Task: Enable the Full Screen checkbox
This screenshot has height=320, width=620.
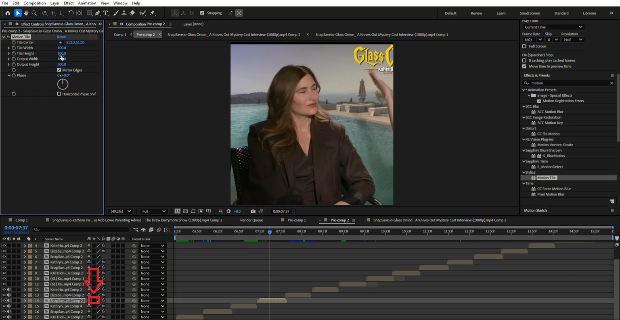Action: coord(524,46)
